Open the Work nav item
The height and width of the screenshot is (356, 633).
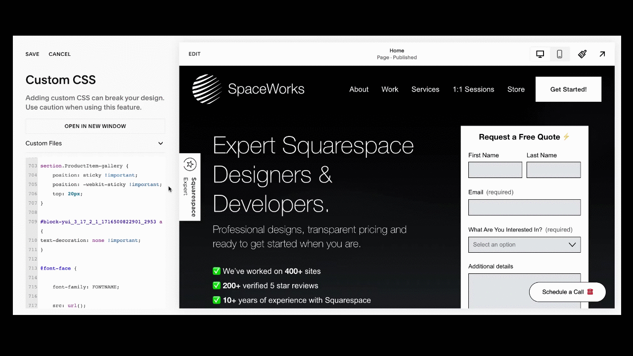390,89
